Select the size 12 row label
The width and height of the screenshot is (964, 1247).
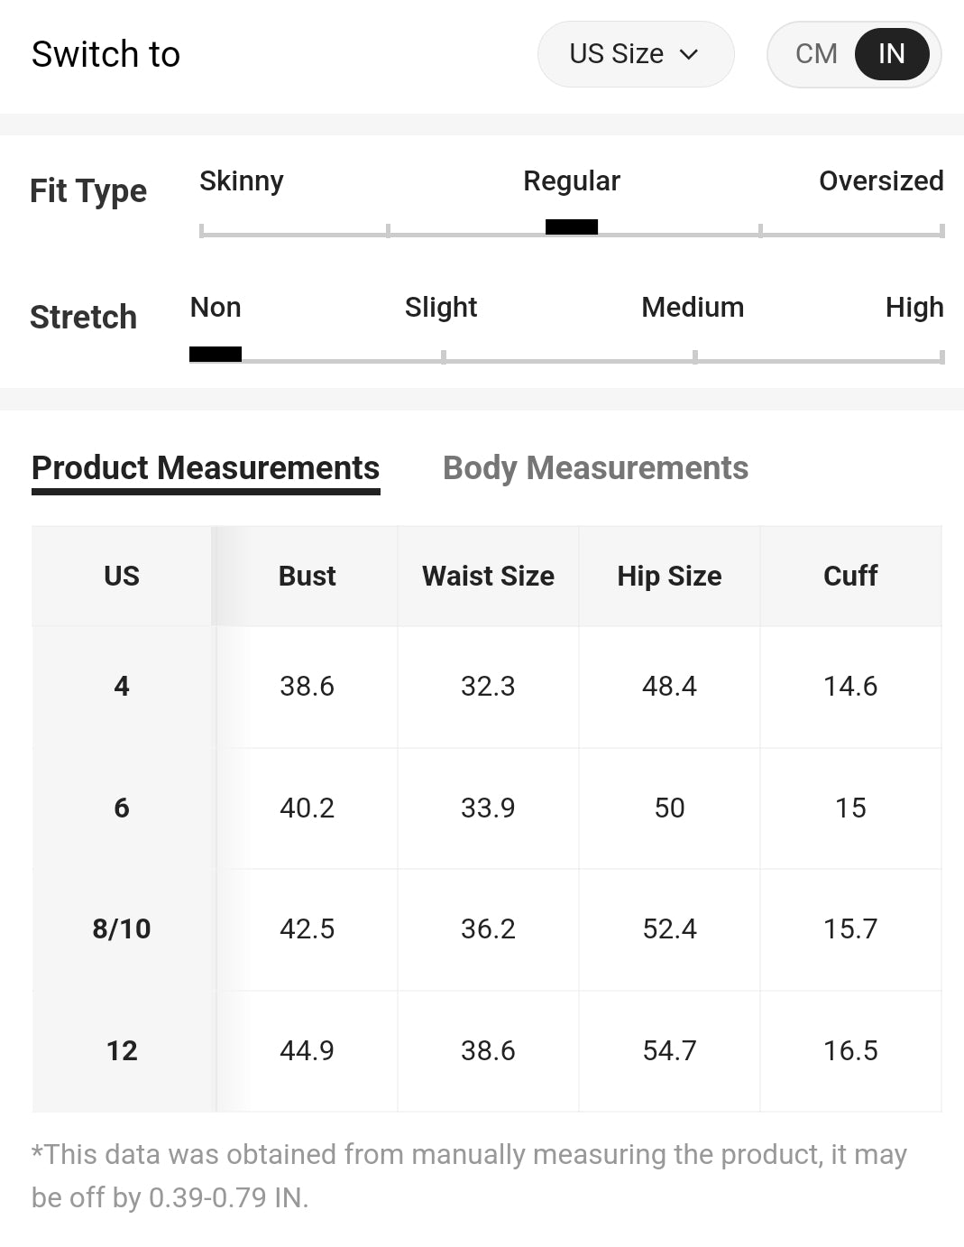tap(122, 1050)
